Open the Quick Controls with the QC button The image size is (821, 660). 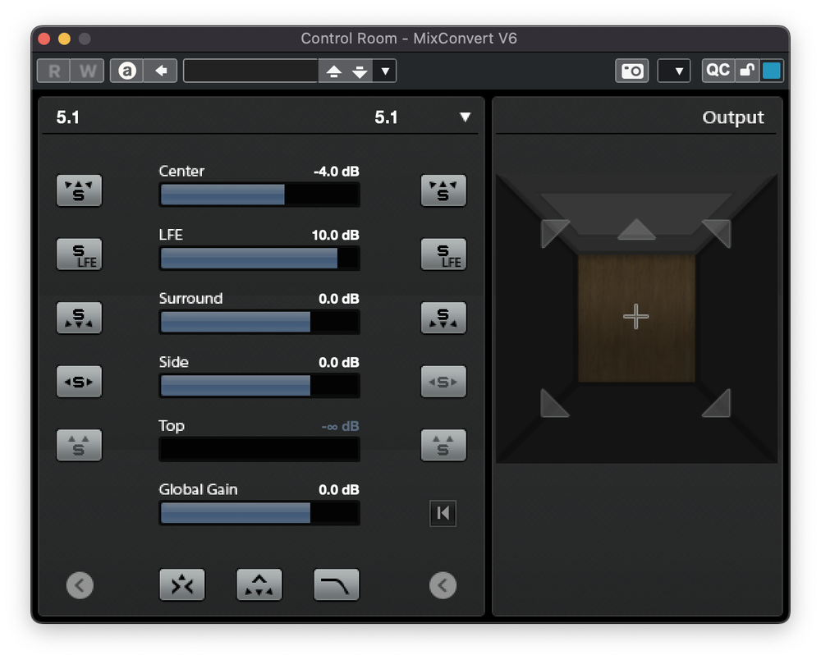[x=718, y=71]
